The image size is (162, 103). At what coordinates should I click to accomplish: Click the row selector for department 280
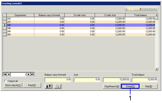[5, 35]
